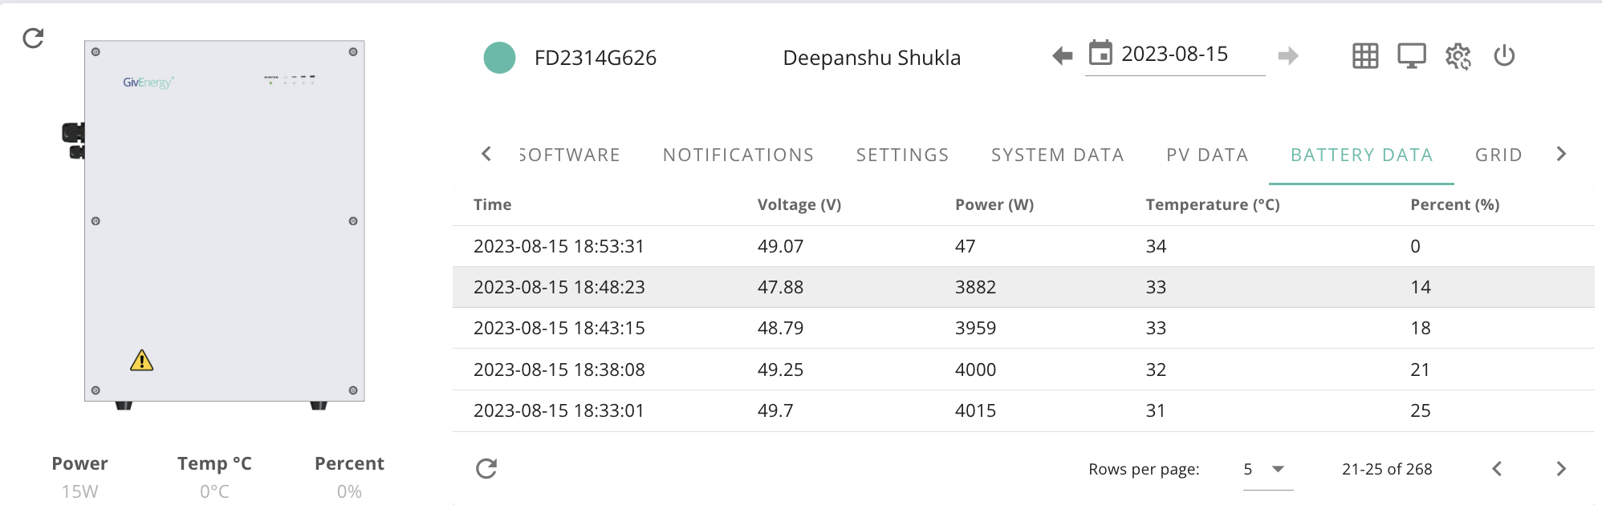1602x505 pixels.
Task: Open the calendar date picker icon
Action: (x=1100, y=53)
